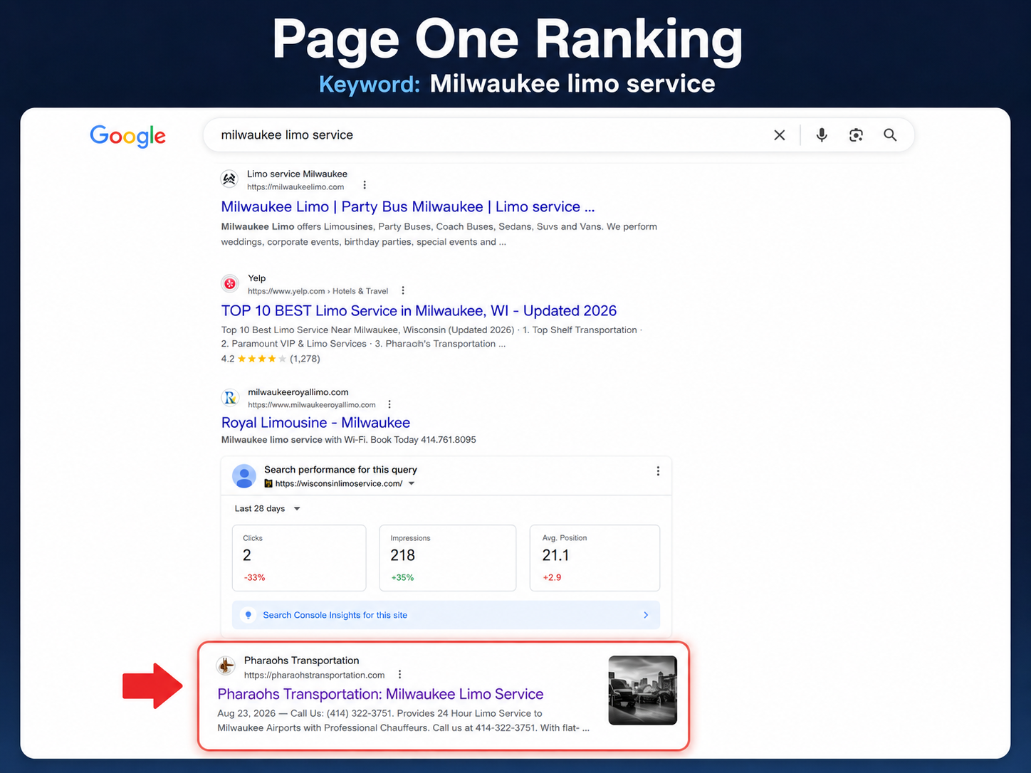This screenshot has width=1031, height=773.
Task: Open TOP 10 BEST Limo Service result
Action: 419,311
